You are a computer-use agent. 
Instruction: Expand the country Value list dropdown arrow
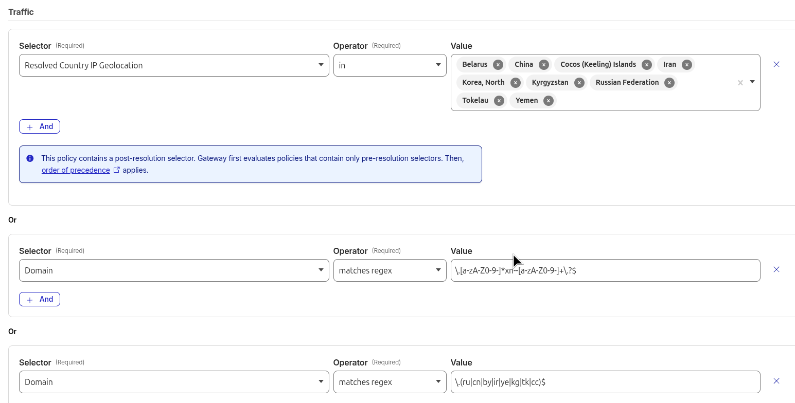click(752, 82)
